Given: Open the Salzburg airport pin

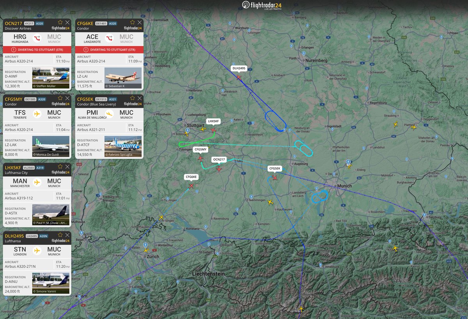Looking at the screenshot, I should coord(425,216).
